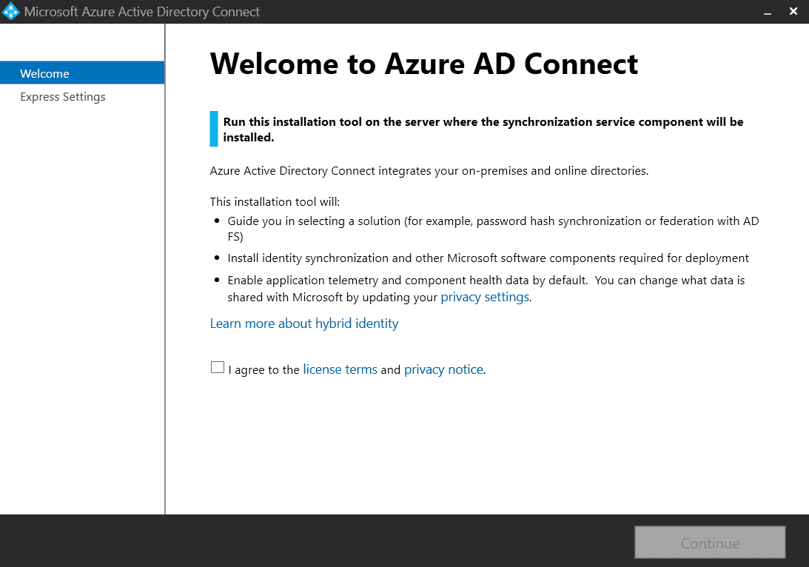Image resolution: width=809 pixels, height=567 pixels.
Task: Click the 'Enable application telemetry' bullet
Action: pyautogui.click(x=486, y=289)
